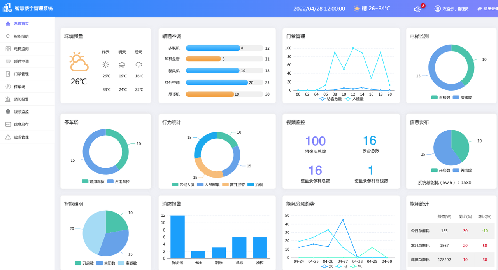Toggle 离线数 legend in lighting chart
Viewport: 498px width, 270px height.
[x=127, y=263]
